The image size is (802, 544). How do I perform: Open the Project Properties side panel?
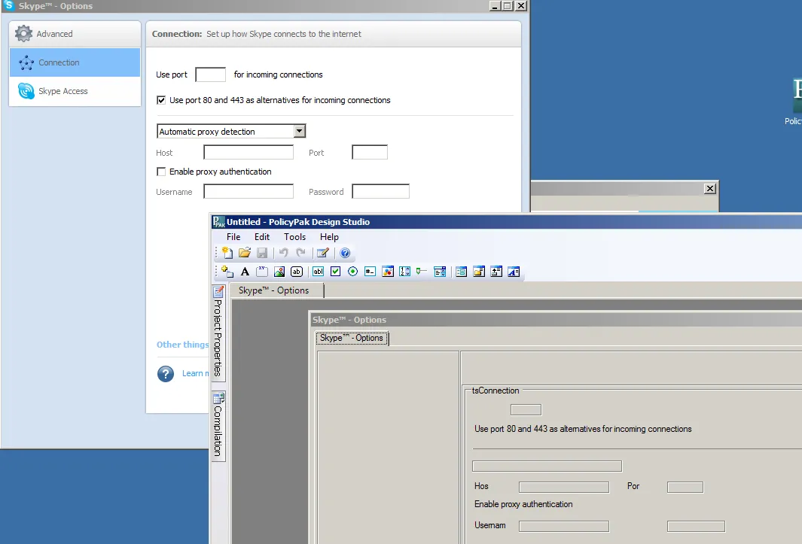point(218,333)
